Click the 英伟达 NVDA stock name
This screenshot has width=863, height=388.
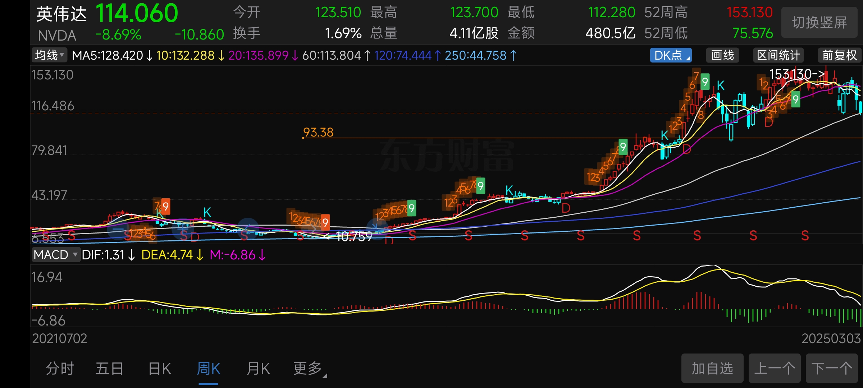point(61,14)
